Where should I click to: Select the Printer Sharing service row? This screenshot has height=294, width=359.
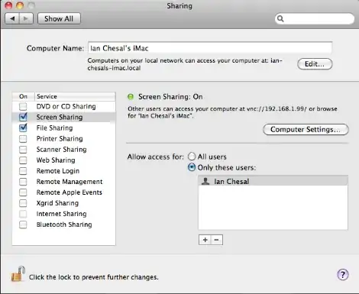(x=63, y=139)
